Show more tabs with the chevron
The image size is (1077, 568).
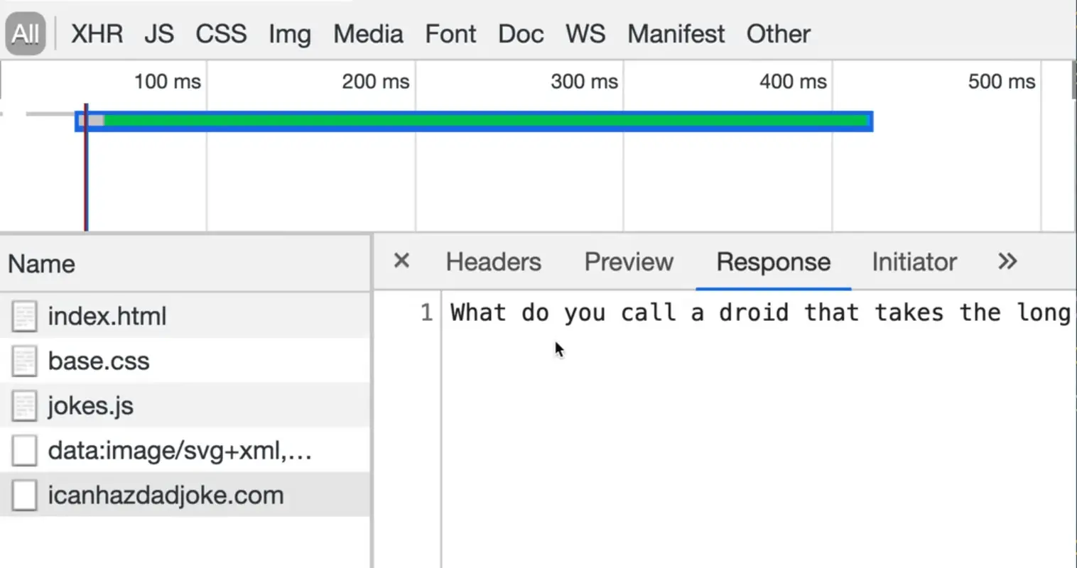[1007, 261]
